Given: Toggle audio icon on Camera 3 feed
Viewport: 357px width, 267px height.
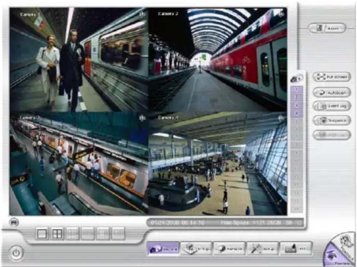Looking at the screenshot, I should pyautogui.click(x=142, y=118).
